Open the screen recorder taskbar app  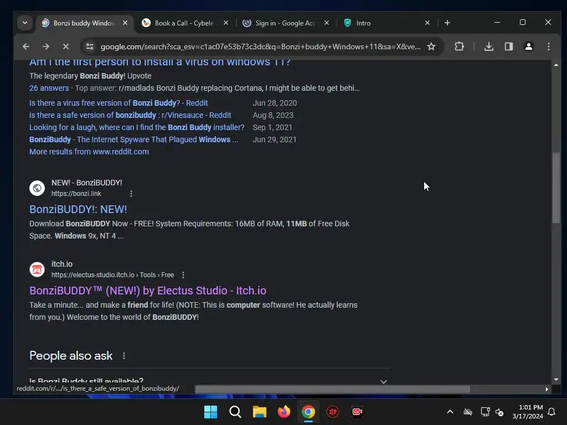coord(357,412)
